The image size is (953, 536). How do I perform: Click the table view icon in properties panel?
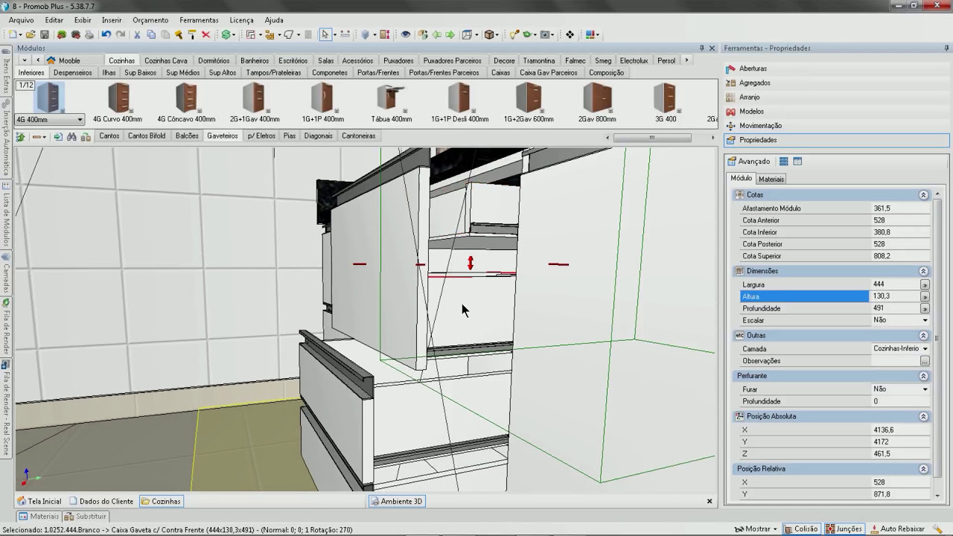[797, 162]
